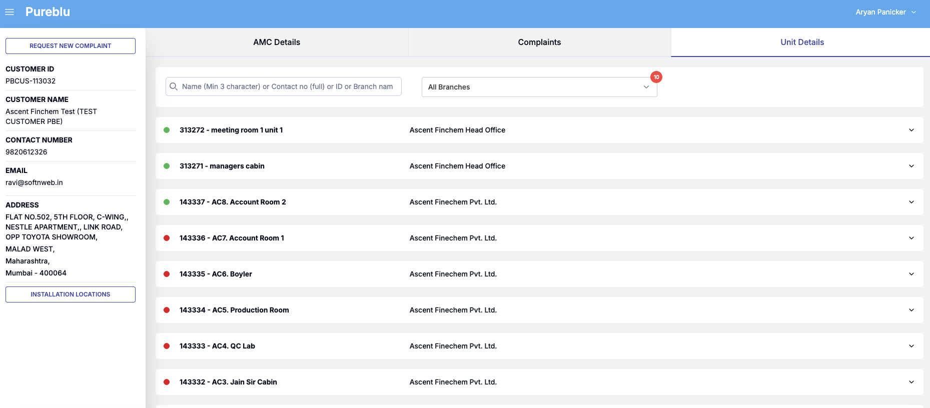Viewport: 930px width, 408px height.
Task: Expand AC7. Account Room 1 row
Action: click(x=911, y=238)
